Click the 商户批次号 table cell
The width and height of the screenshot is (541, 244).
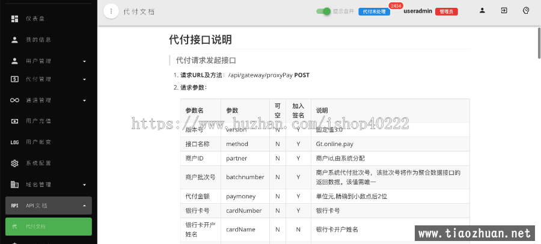(x=200, y=177)
